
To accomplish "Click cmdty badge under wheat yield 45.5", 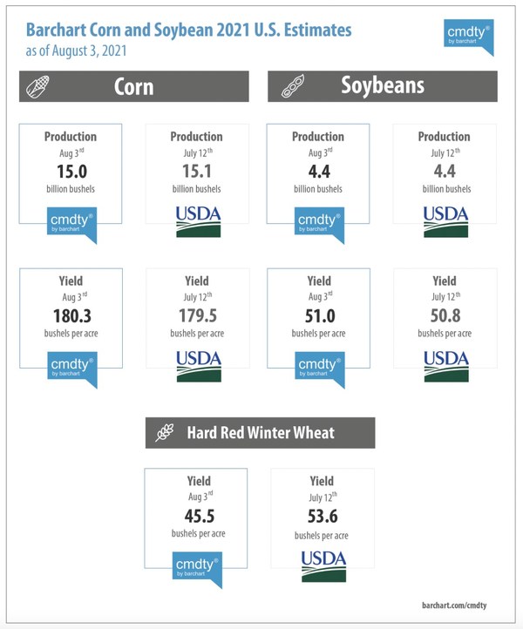I will point(197,570).
